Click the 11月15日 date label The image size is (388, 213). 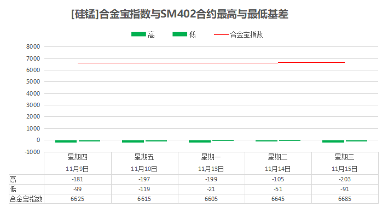point(344,169)
